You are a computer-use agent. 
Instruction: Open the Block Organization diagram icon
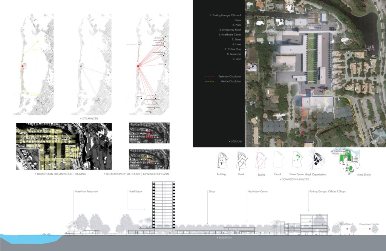316,161
